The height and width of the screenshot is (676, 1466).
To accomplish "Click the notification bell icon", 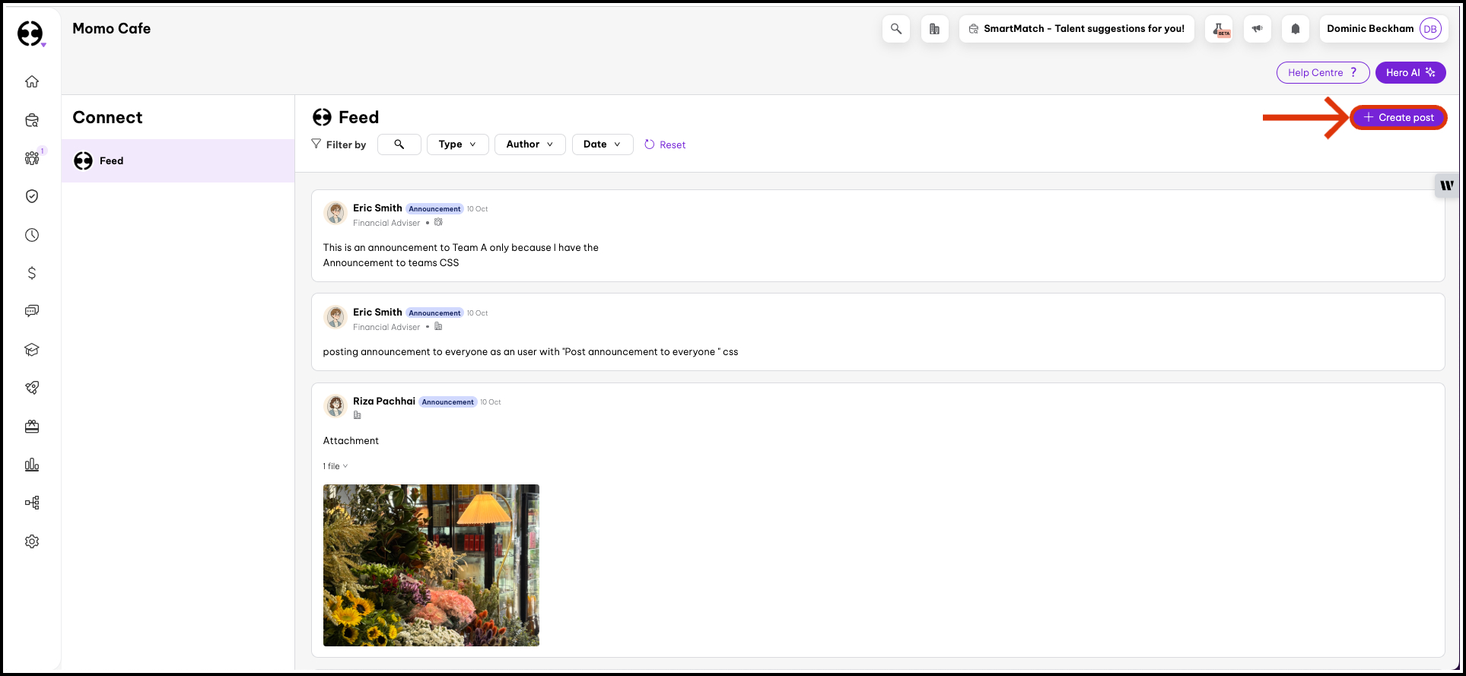I will click(1295, 29).
